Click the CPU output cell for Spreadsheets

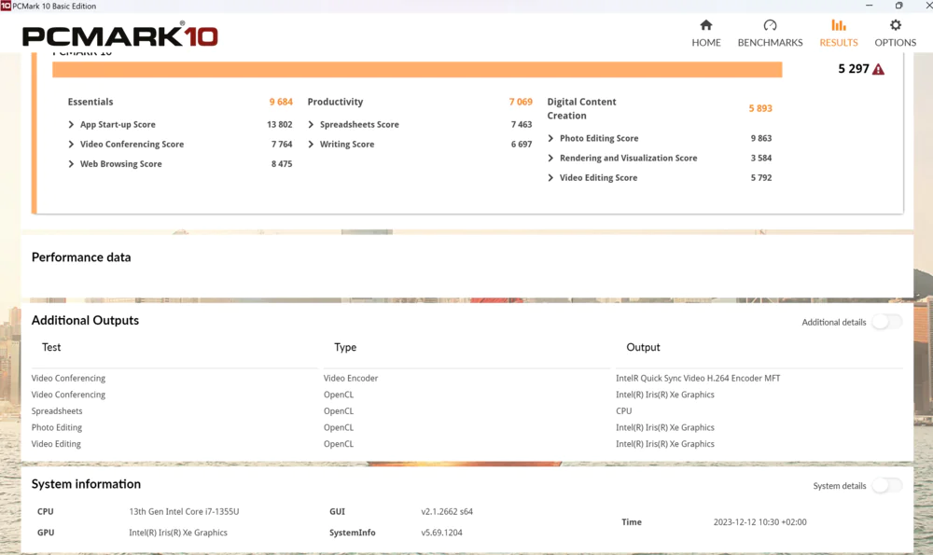coord(623,411)
